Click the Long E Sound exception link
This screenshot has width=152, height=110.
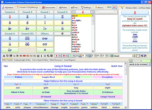tap(108, 97)
